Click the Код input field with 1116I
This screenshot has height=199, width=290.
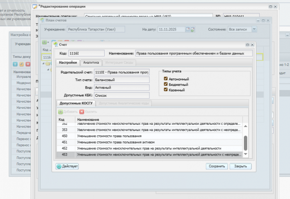click(x=87, y=53)
